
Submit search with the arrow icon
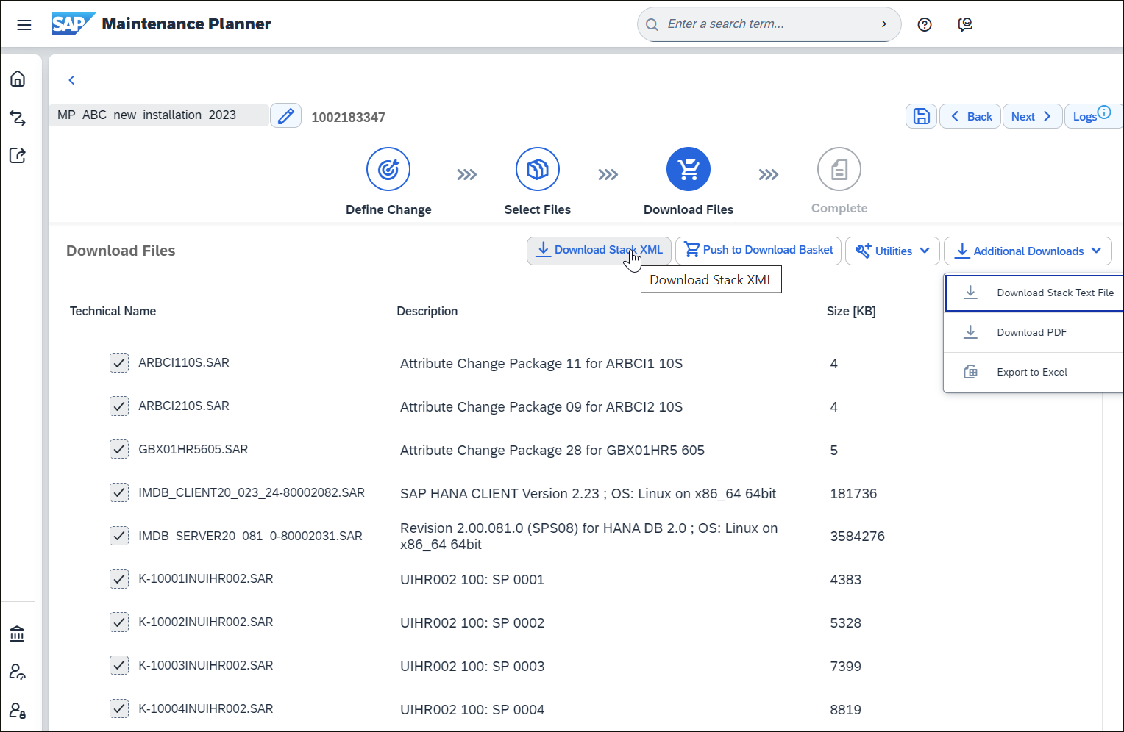[x=883, y=24]
